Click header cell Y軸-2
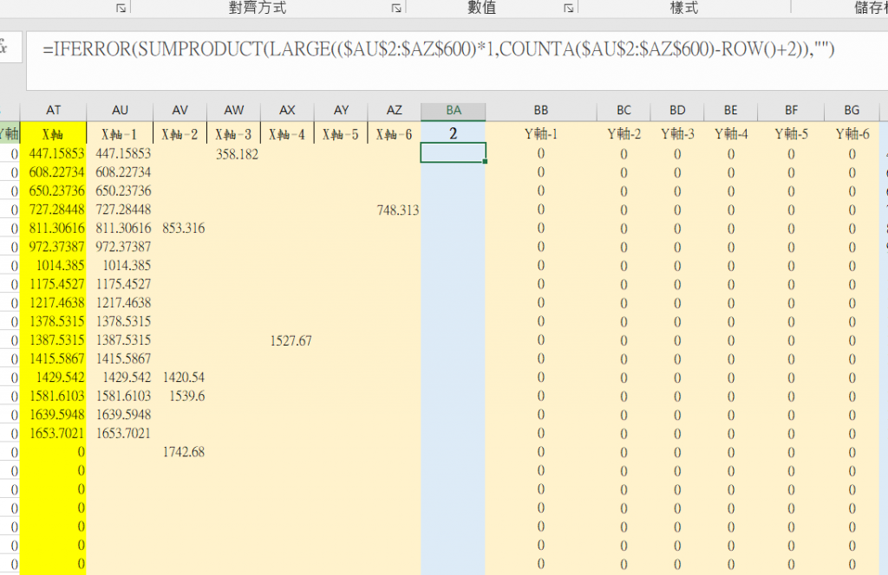Viewport: 888px width, 575px height. pyautogui.click(x=624, y=134)
